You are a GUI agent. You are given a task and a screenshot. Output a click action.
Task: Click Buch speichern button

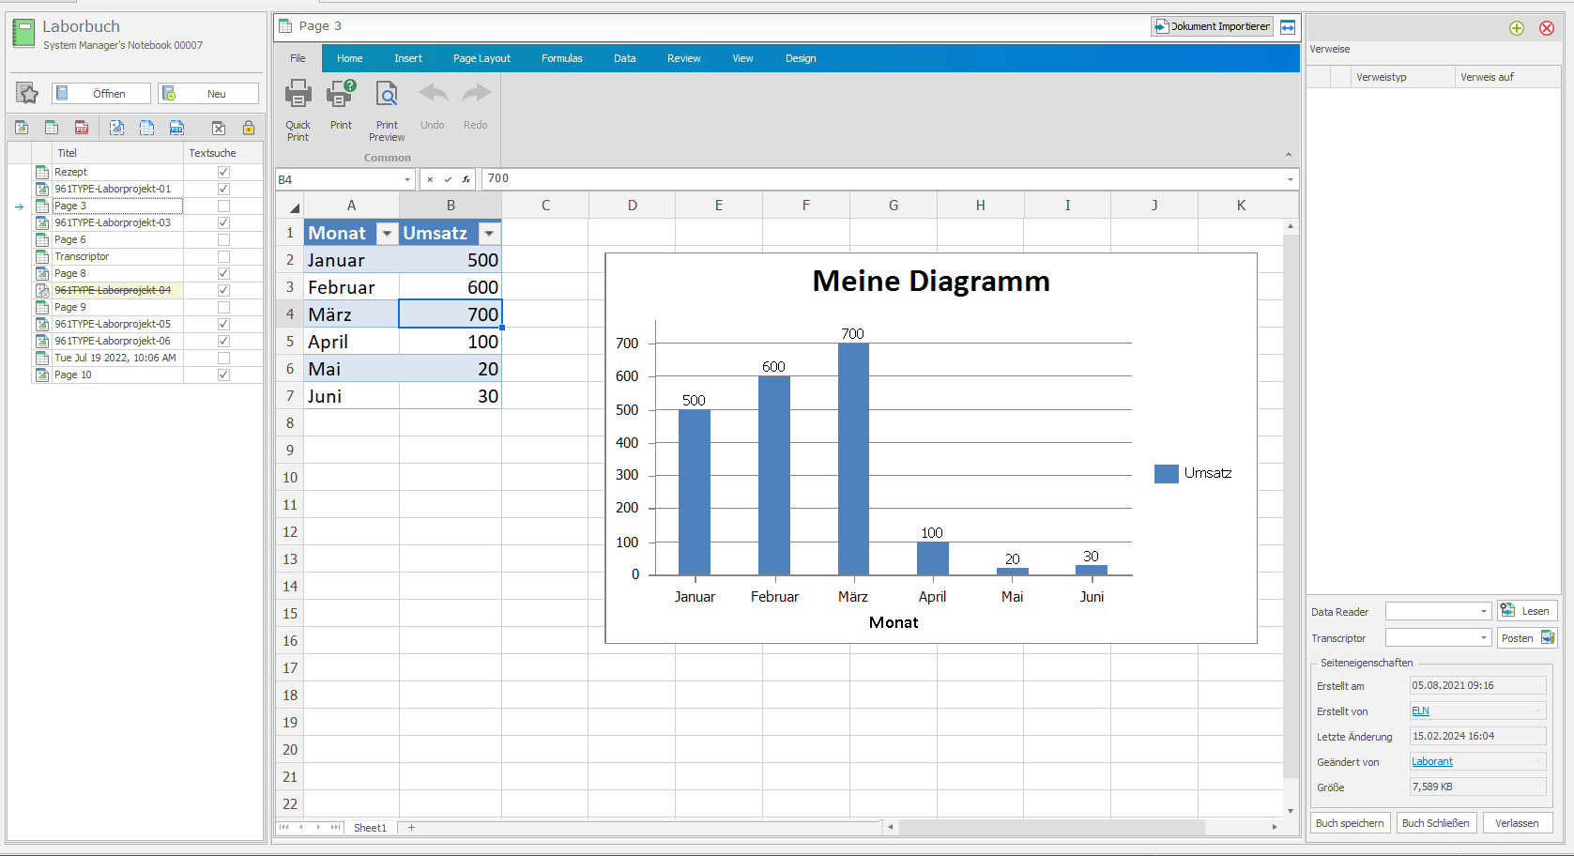[x=1350, y=823]
